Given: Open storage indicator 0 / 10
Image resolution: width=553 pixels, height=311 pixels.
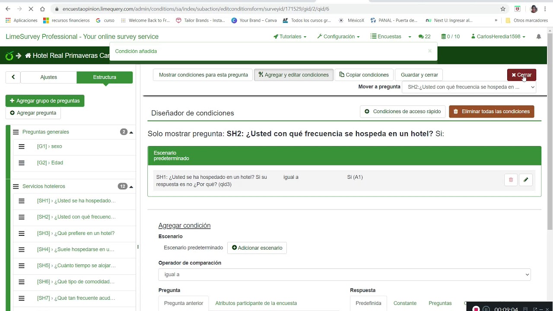Looking at the screenshot, I should [x=450, y=37].
